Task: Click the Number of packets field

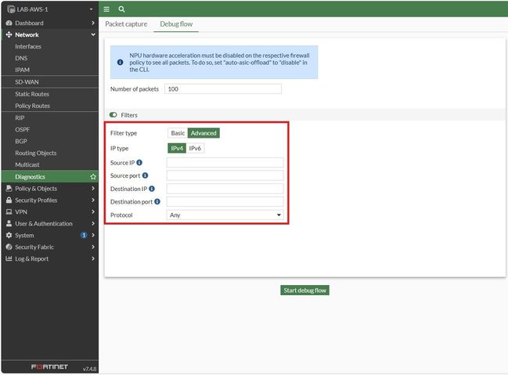Action: point(223,88)
